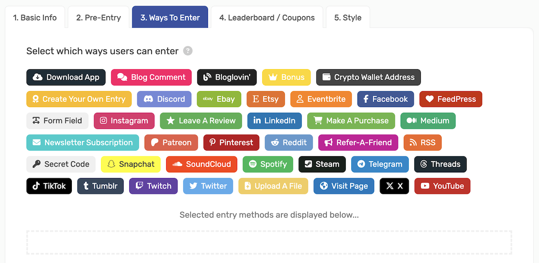
Task: Add the Secret Code entry method
Action: coord(61,164)
